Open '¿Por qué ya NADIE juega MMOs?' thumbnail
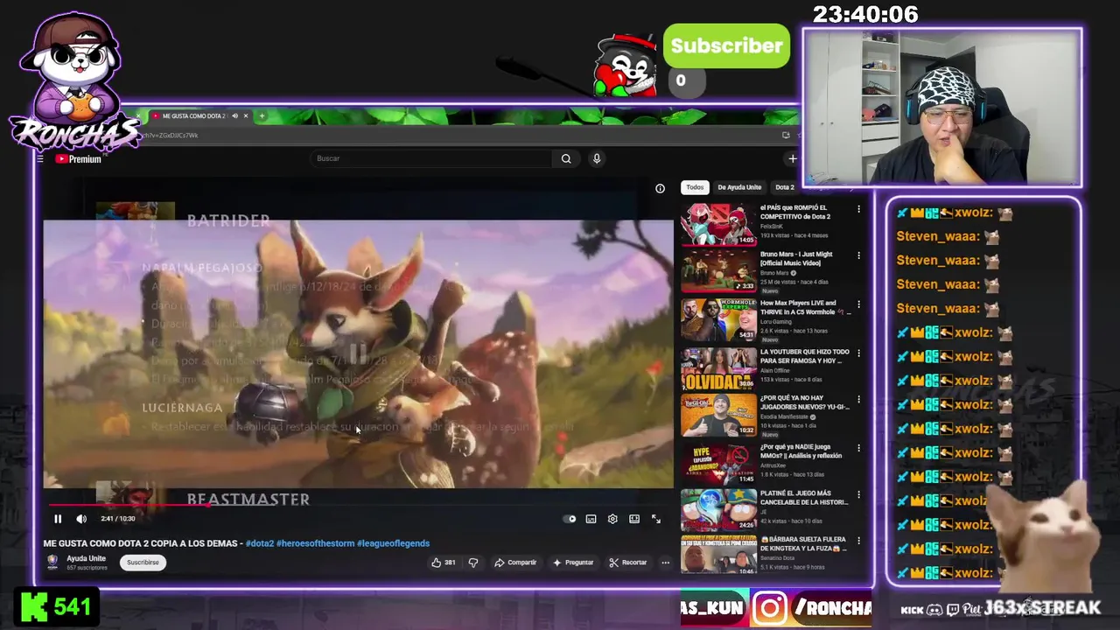 click(x=718, y=464)
